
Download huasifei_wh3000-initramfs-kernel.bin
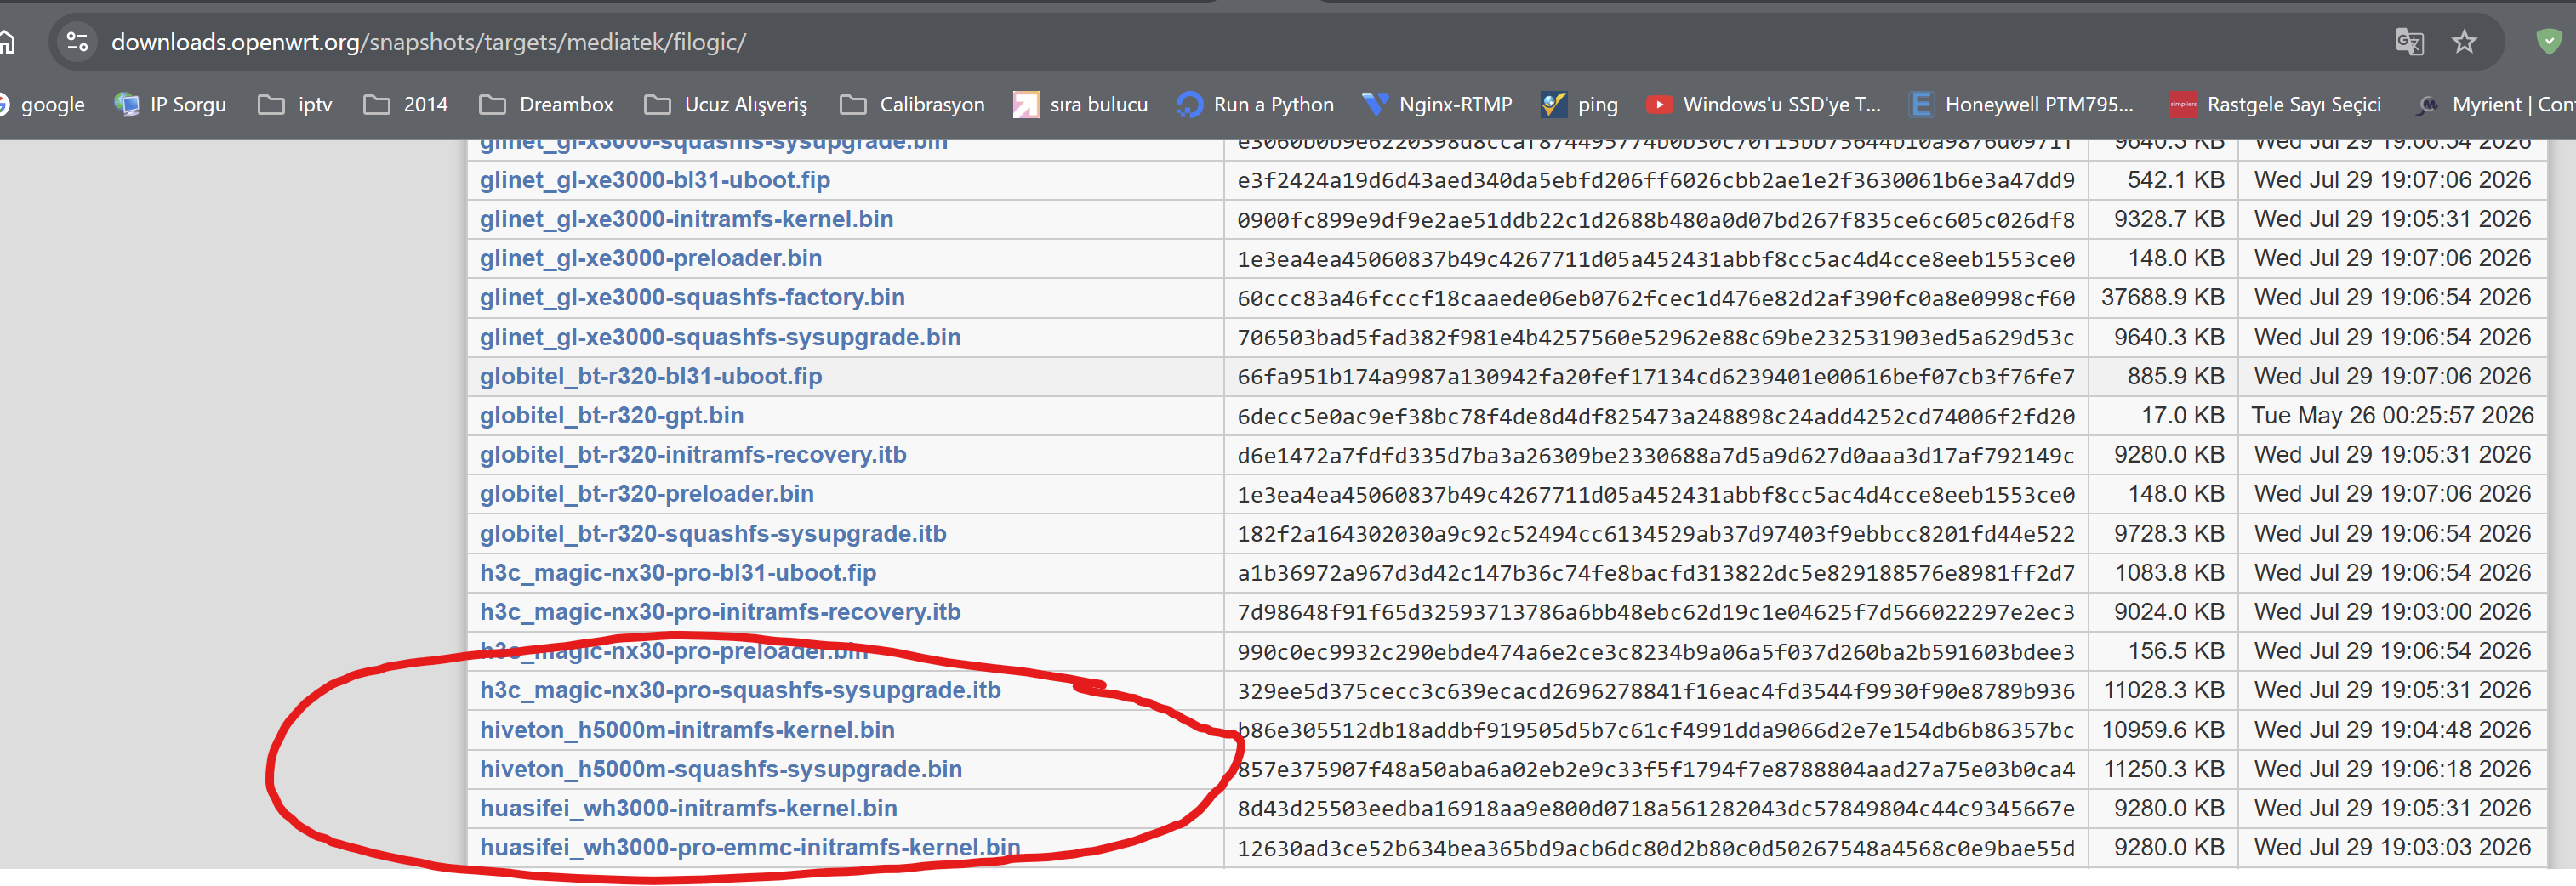pyautogui.click(x=688, y=808)
